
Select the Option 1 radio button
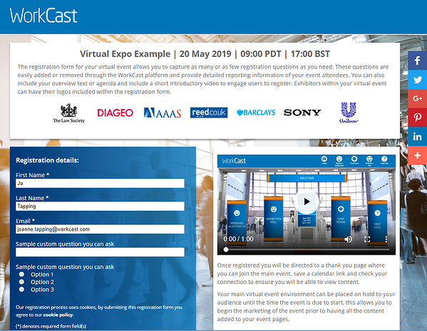[x=22, y=274]
